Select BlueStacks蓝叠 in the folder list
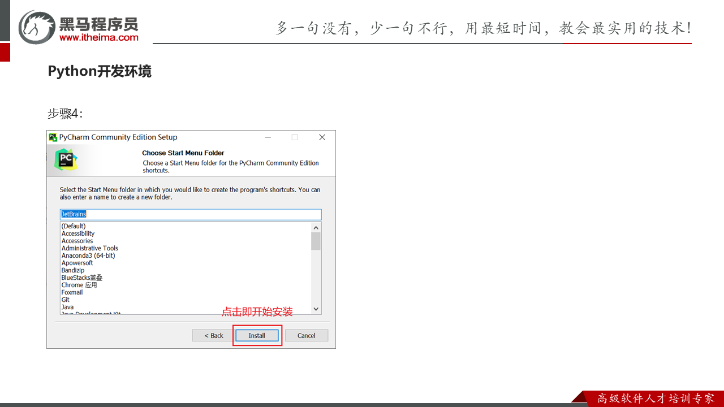The image size is (724, 407). [82, 278]
